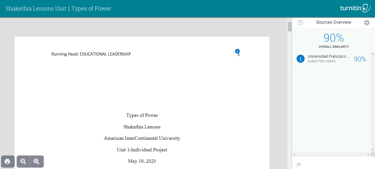Collapse the Sources Overview panel with chevrons
375x169 pixels.
coord(299,164)
